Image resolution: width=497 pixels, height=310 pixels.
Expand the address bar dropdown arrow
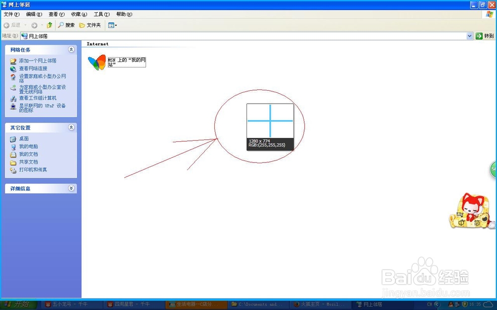470,36
